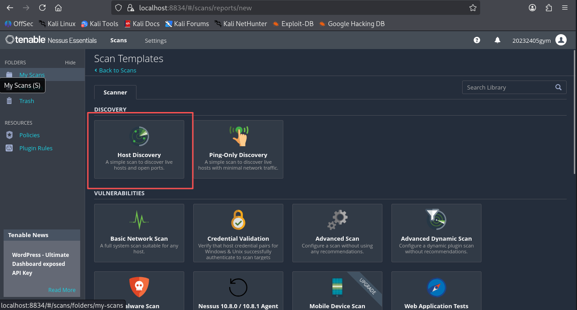Click Back to Scans link

tap(115, 70)
